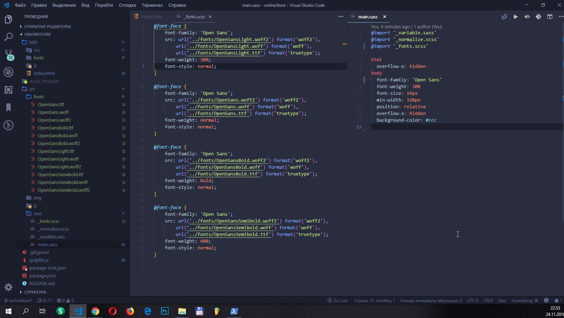This screenshot has height=318, width=564.
Task: Click line 15 in main.sass editor
Action: click(x=467, y=127)
